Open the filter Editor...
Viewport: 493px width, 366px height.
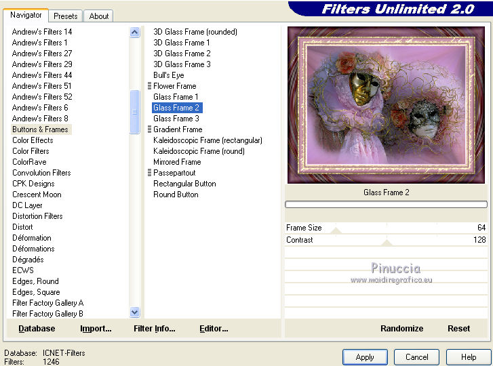tap(214, 329)
